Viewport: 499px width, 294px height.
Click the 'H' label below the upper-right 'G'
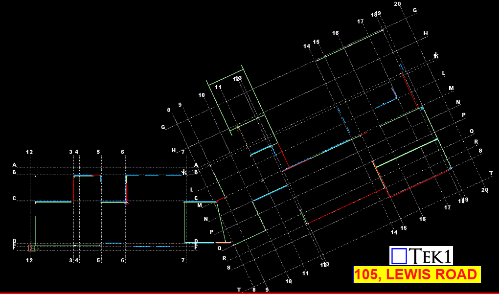coord(426,33)
